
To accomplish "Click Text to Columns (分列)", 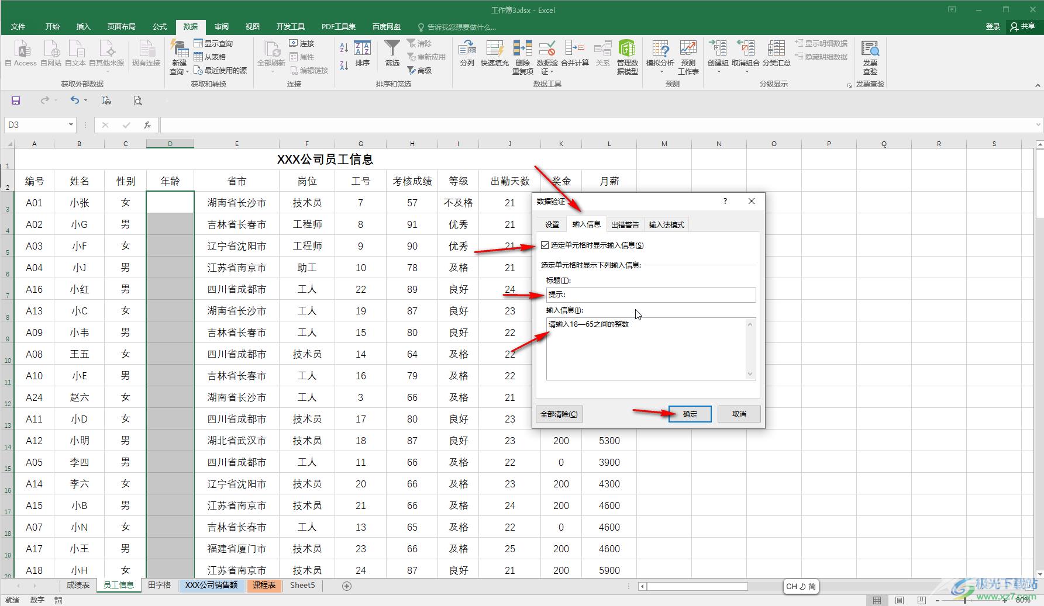I will tap(467, 53).
